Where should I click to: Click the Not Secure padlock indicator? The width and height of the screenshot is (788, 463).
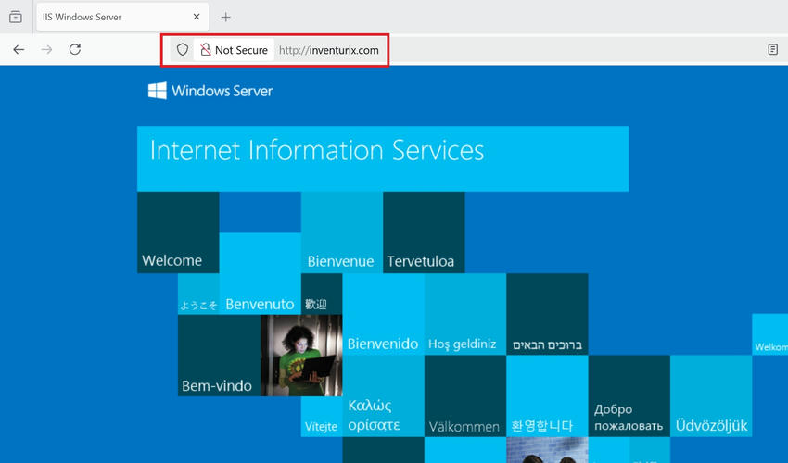(x=235, y=50)
